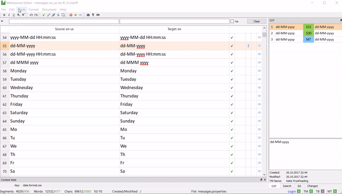Image resolution: width=342 pixels, height=194 pixels.
Task: Select the 101 match CAT result
Action: point(305,27)
